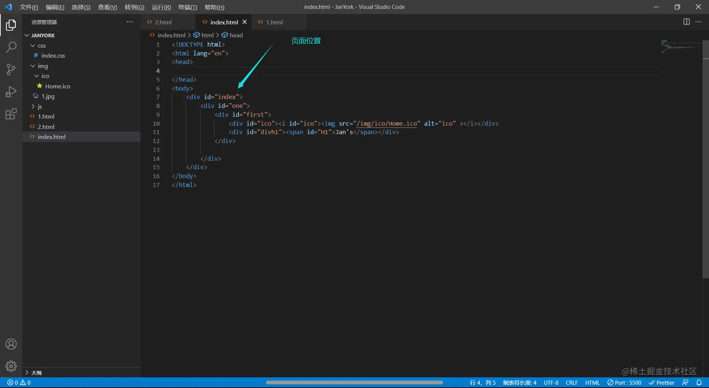This screenshot has width=709, height=388.
Task: Click Prettier status bar item
Action: click(662, 383)
